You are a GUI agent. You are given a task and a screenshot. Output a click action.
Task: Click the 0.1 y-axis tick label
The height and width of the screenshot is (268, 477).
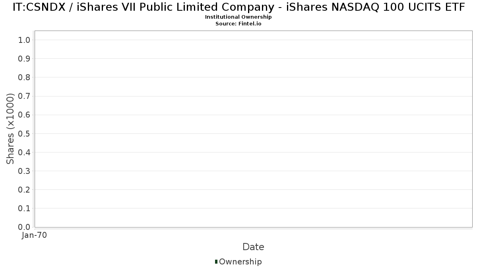pos(24,208)
